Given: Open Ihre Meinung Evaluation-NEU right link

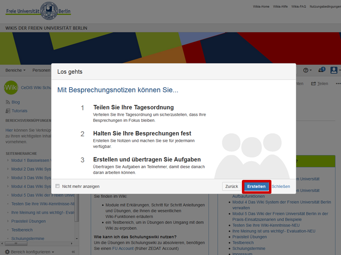Looking at the screenshot, I should (x=274, y=231).
